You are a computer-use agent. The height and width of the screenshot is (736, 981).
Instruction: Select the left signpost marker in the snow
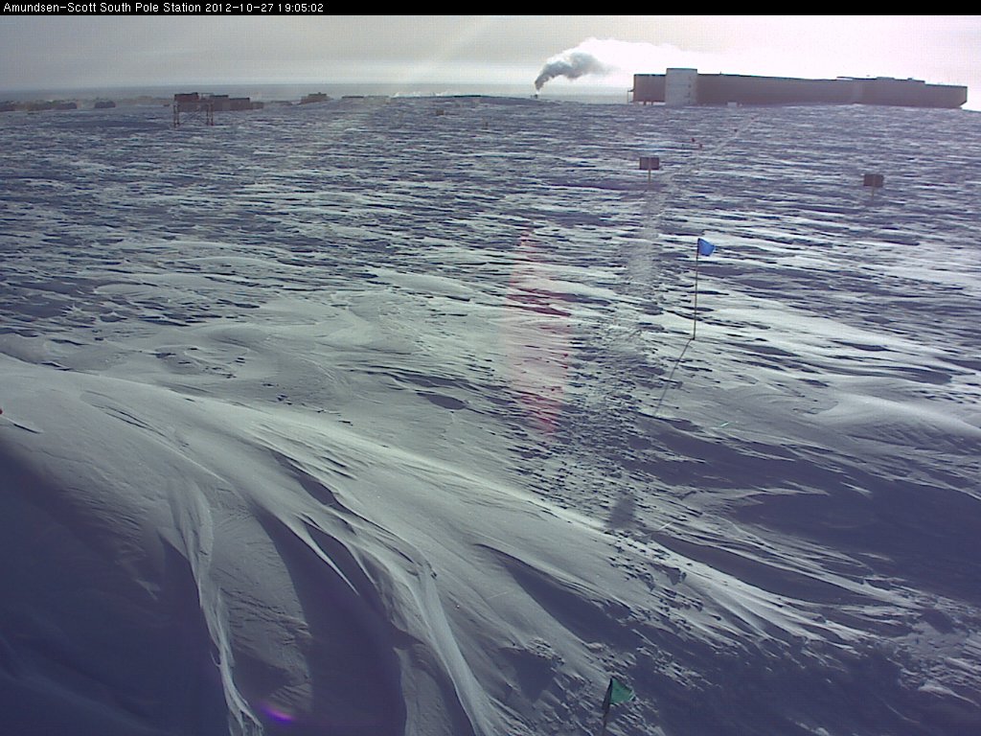pos(650,164)
